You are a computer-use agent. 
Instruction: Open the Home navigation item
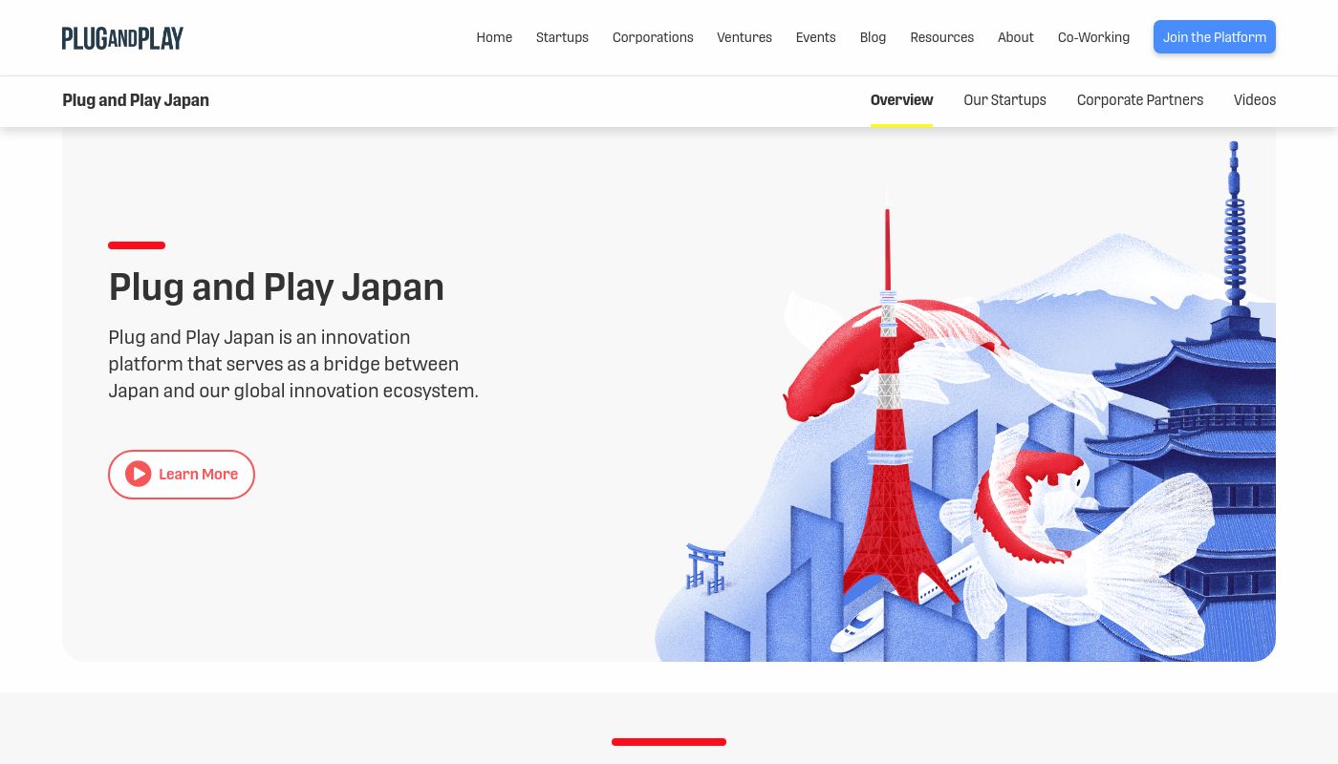click(x=494, y=37)
